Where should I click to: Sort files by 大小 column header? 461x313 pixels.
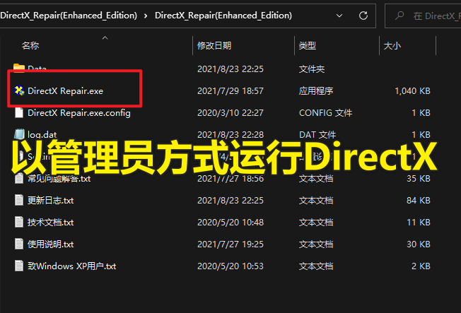coord(392,46)
